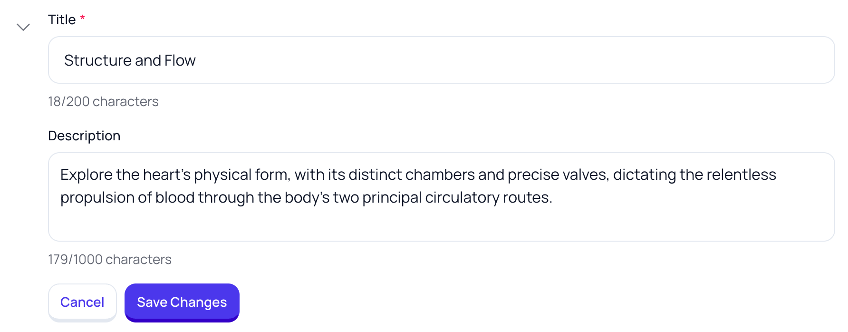The height and width of the screenshot is (332, 848).
Task: Click the Description field label
Action: [84, 136]
